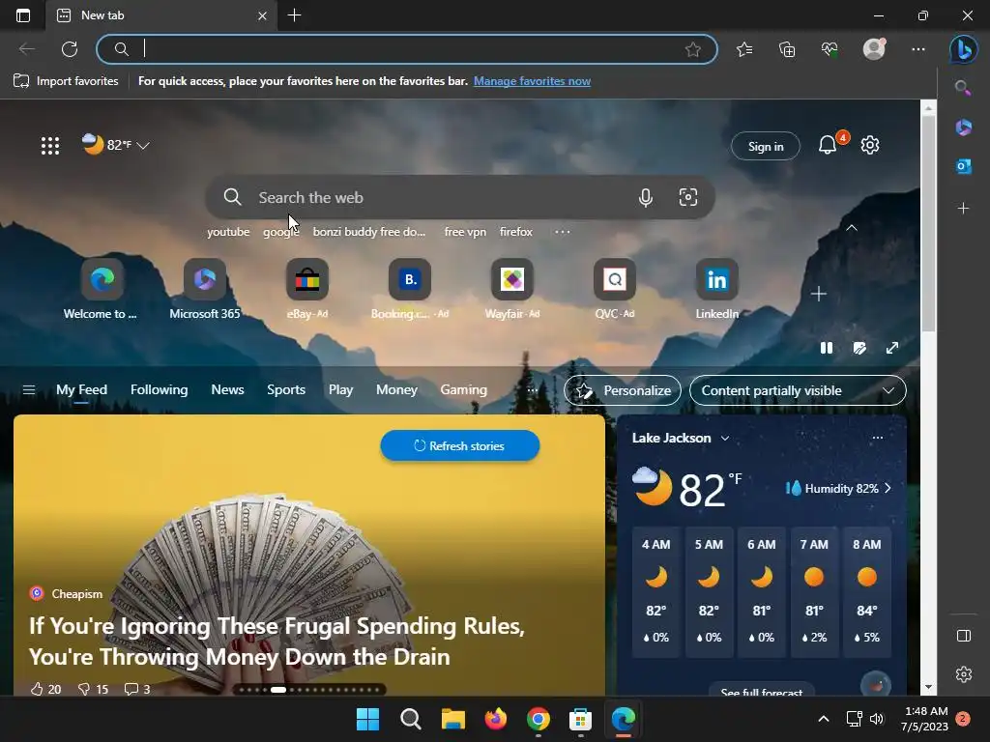Click Import favorites

point(66,81)
